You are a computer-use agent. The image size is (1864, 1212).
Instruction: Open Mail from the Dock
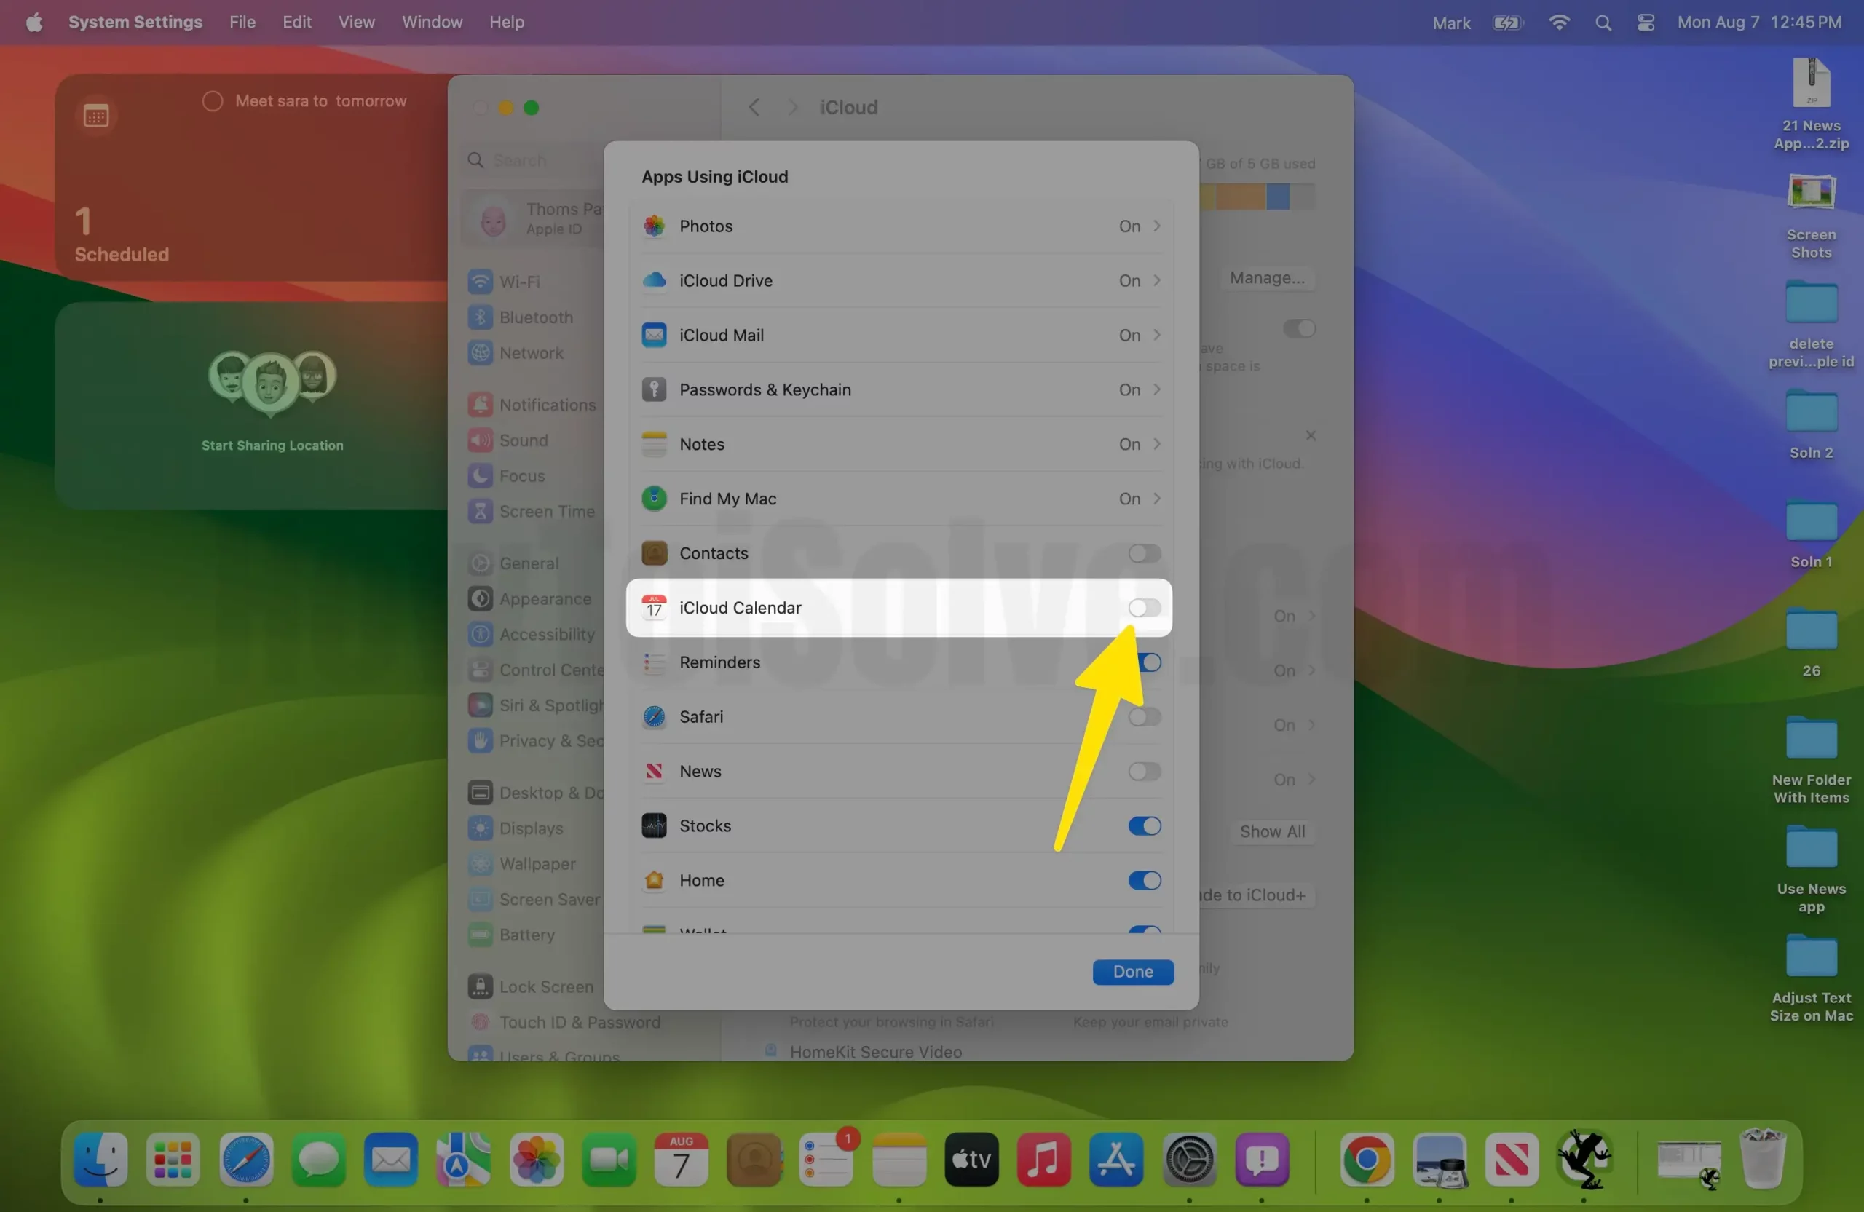click(x=391, y=1160)
